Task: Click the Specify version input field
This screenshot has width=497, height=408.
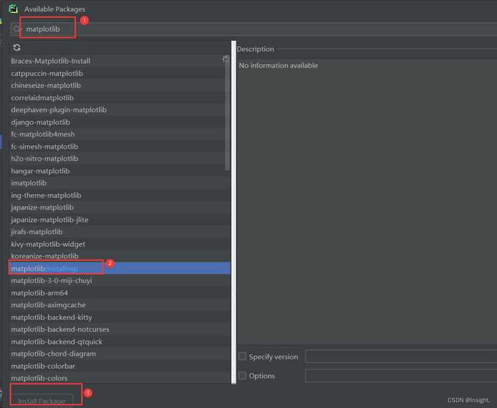Action: [401, 356]
